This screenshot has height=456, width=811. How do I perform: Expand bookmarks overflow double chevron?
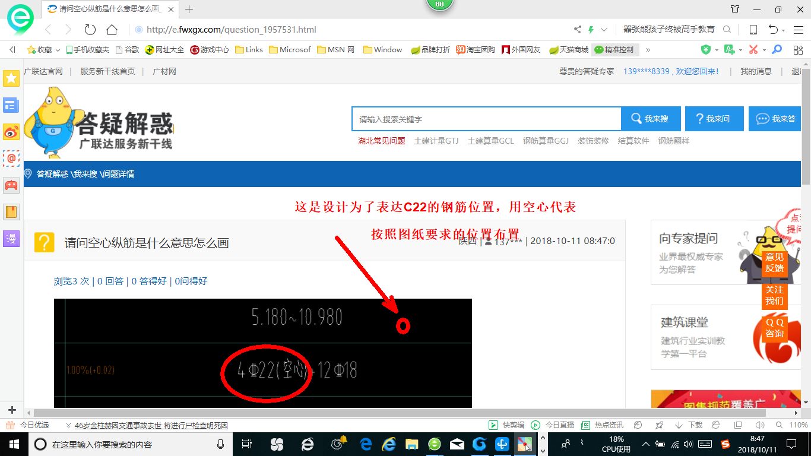pyautogui.click(x=648, y=50)
